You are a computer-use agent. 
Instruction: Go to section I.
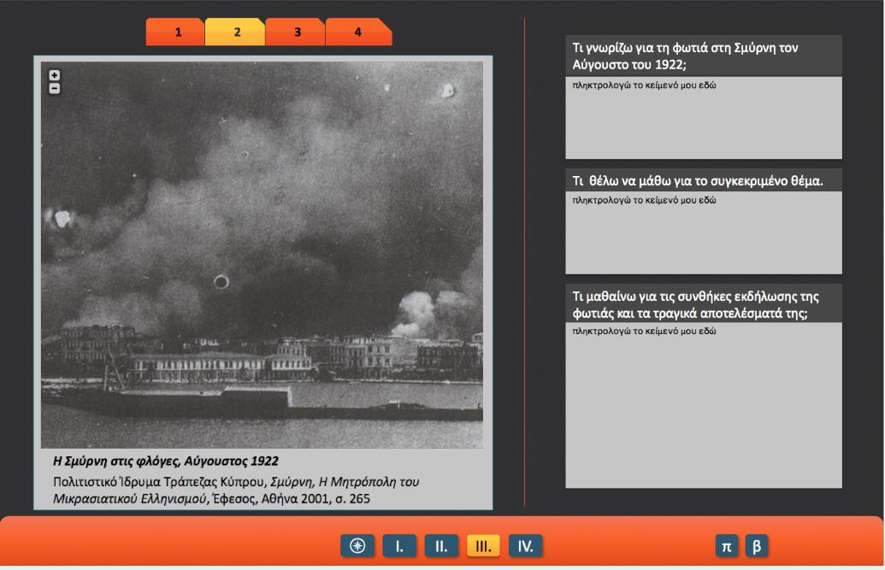[x=399, y=546]
